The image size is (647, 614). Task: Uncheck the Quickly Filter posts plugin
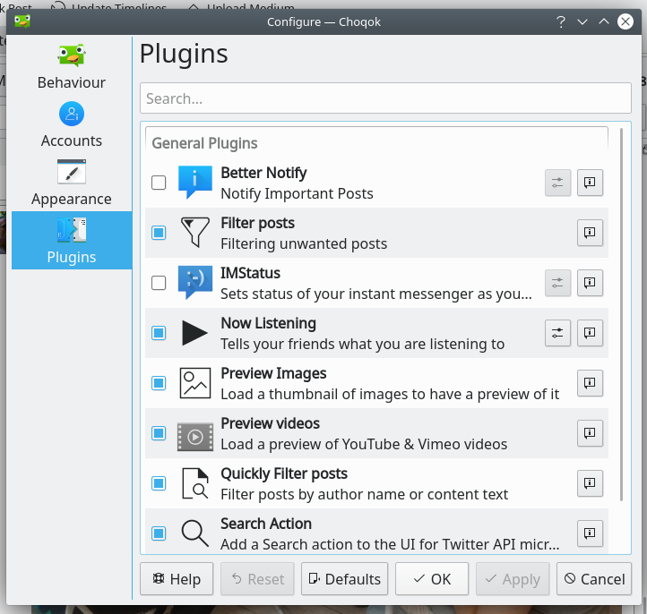[x=159, y=483]
